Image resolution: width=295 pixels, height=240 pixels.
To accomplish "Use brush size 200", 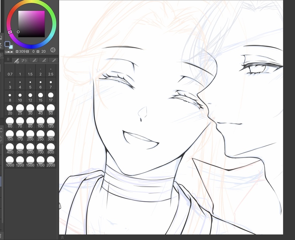I will [30, 135].
